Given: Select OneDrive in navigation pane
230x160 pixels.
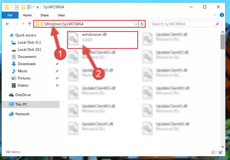Looking at the screenshot, I should [x=20, y=95].
